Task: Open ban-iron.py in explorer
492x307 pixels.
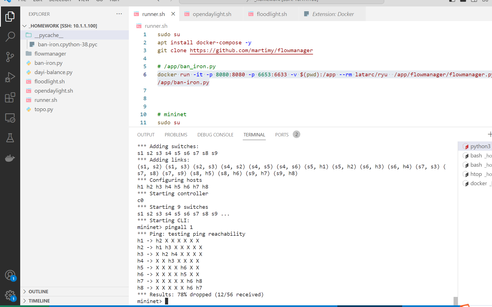Action: coord(74,63)
